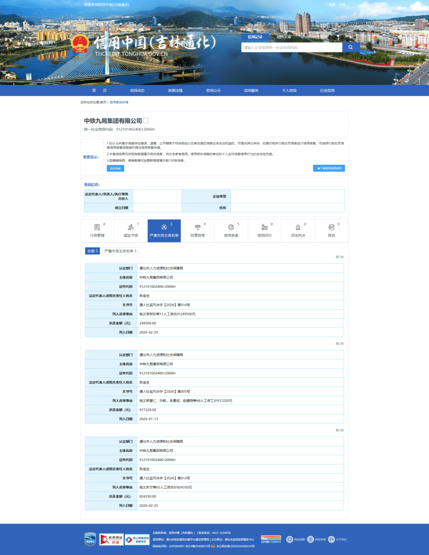Screen dimensions: 429x555
Task: Click 登录 link at top
Action: 332,5
